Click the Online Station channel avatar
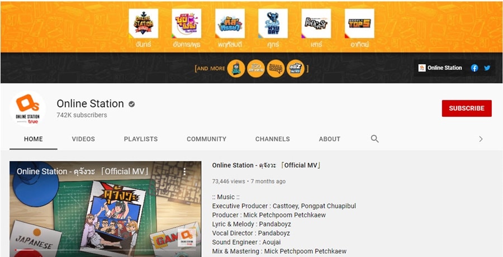 [27, 109]
